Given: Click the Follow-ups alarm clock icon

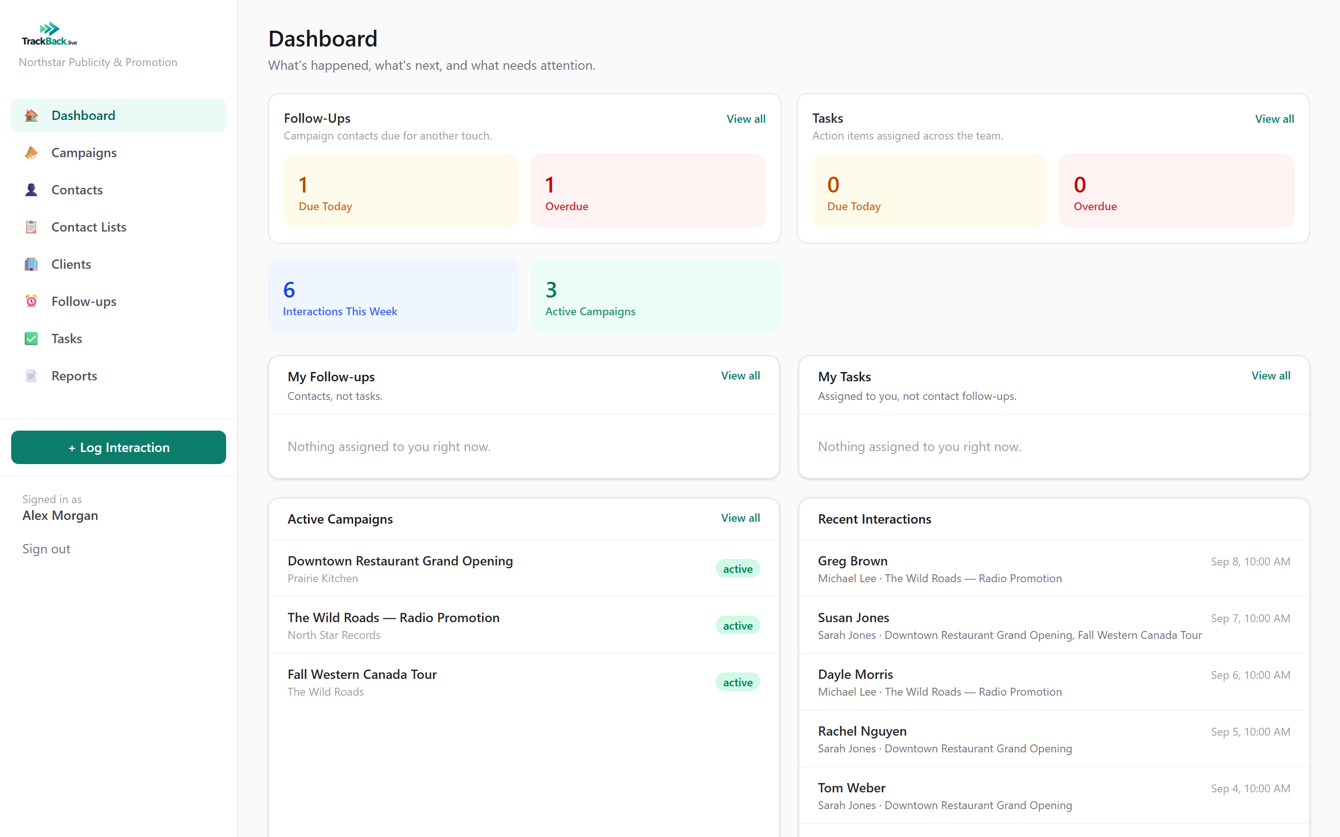Looking at the screenshot, I should [31, 301].
